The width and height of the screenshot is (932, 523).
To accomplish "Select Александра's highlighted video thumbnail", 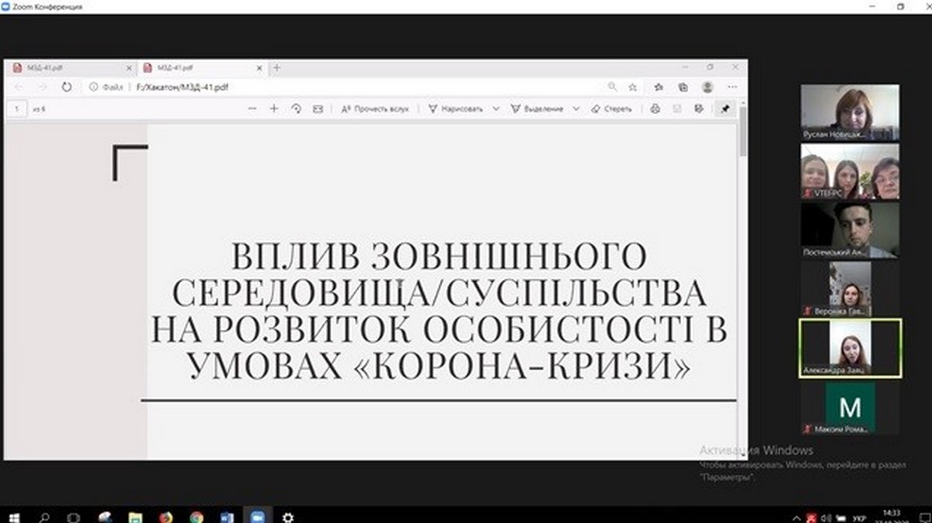I will click(x=850, y=348).
